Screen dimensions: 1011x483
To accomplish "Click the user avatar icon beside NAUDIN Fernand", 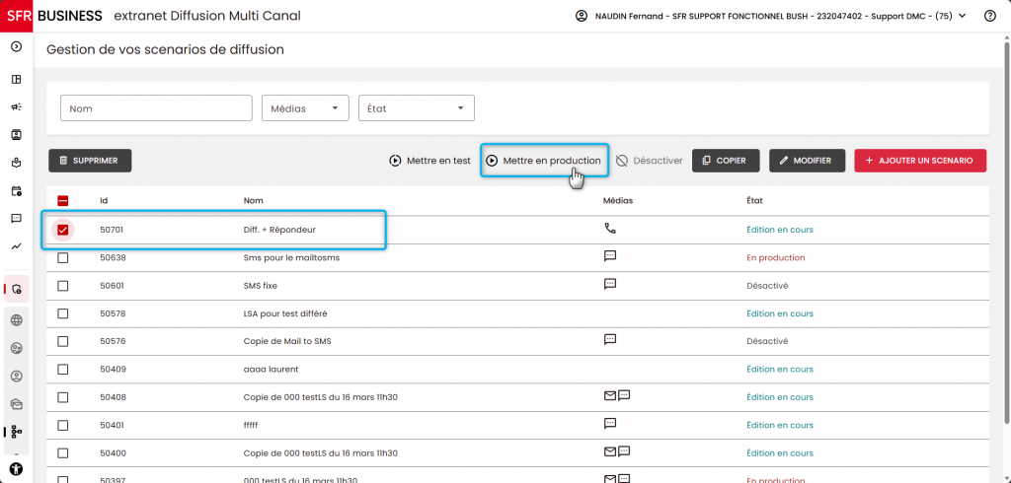I will coord(581,16).
